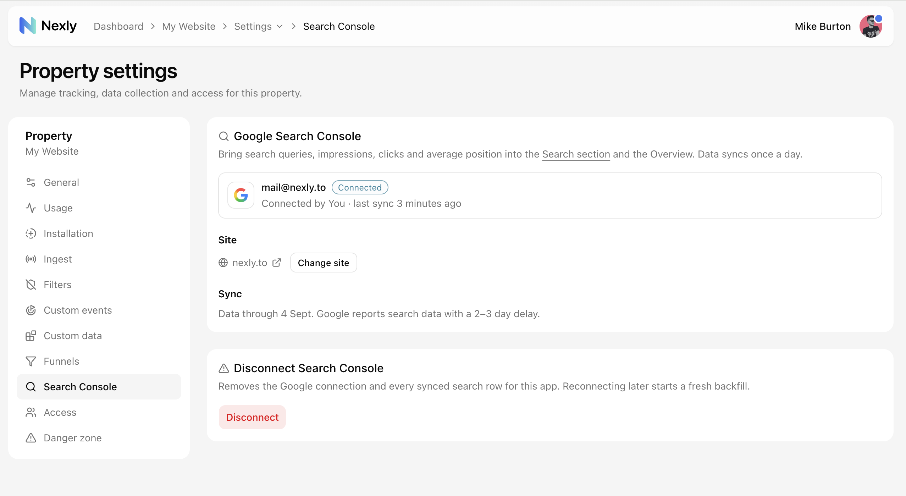Click the 'Property settings' page heading

tap(98, 71)
